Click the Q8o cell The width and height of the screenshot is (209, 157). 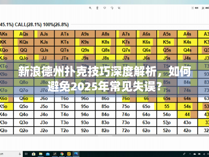coord(24,82)
